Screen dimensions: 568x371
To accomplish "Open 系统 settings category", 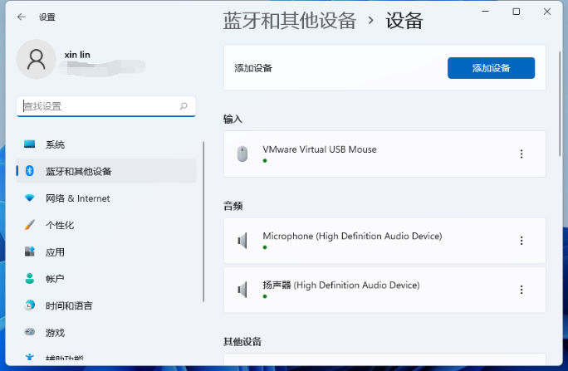I will [x=55, y=144].
